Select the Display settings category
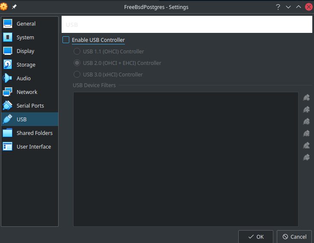Image resolution: width=314 pixels, height=243 pixels. click(x=30, y=51)
